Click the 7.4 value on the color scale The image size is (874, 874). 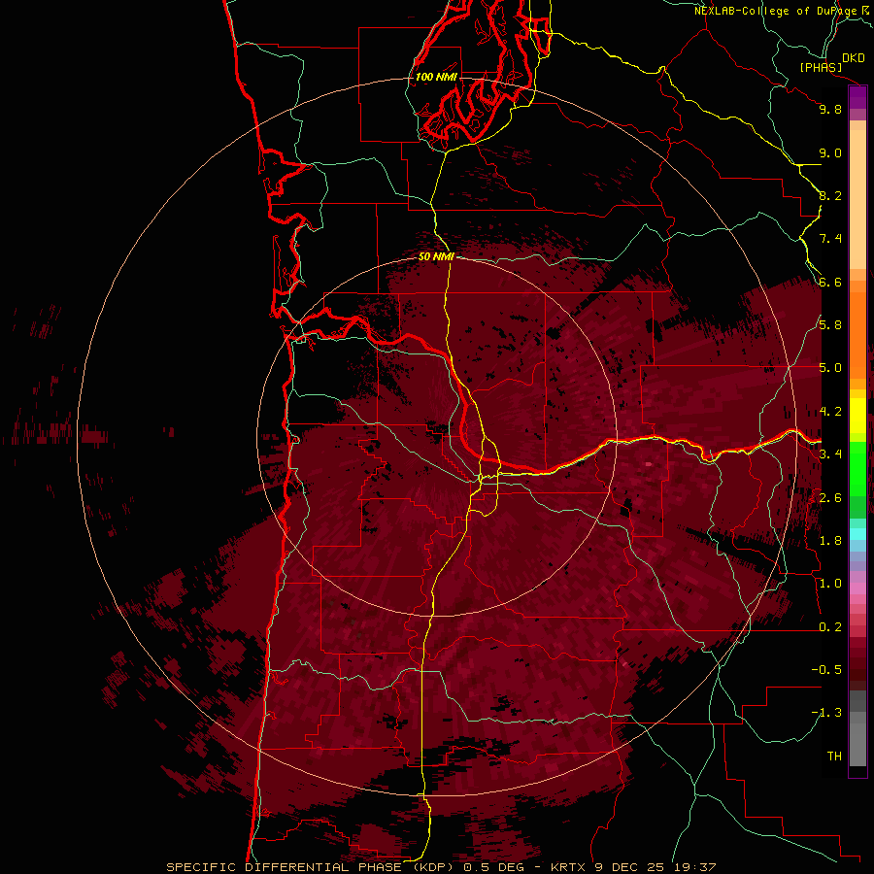[x=830, y=239]
